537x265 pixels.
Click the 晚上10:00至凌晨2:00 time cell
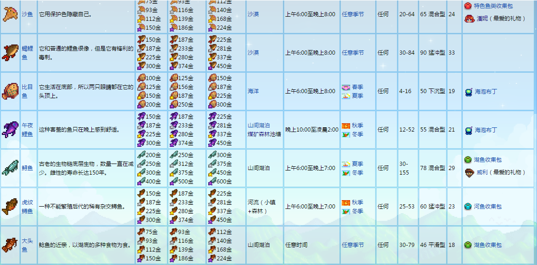312,130
